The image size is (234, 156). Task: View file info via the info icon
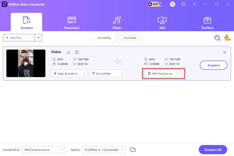coord(76,52)
